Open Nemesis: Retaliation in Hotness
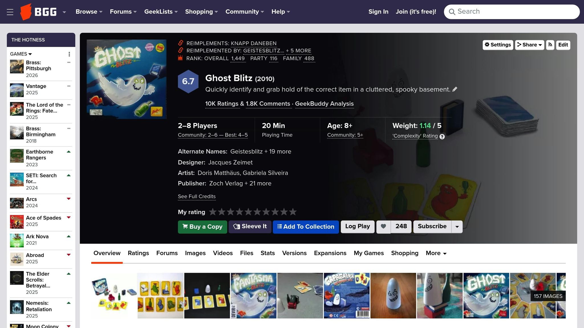 (39, 306)
